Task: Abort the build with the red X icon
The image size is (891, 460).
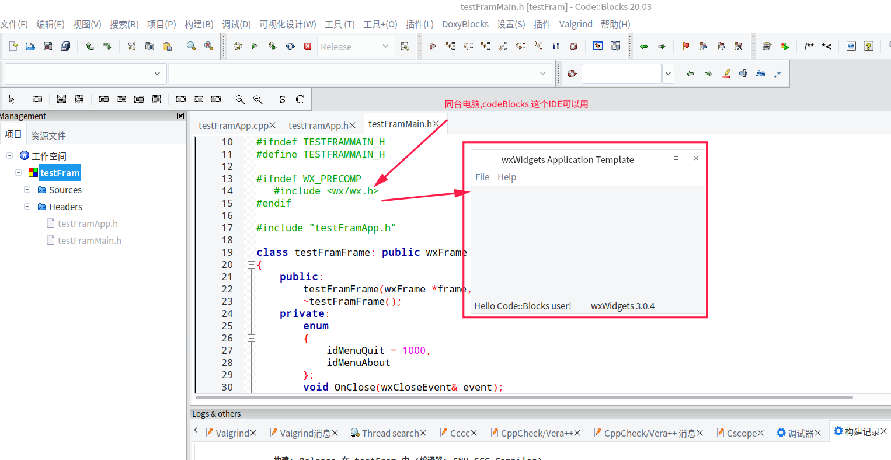Action: click(x=308, y=46)
